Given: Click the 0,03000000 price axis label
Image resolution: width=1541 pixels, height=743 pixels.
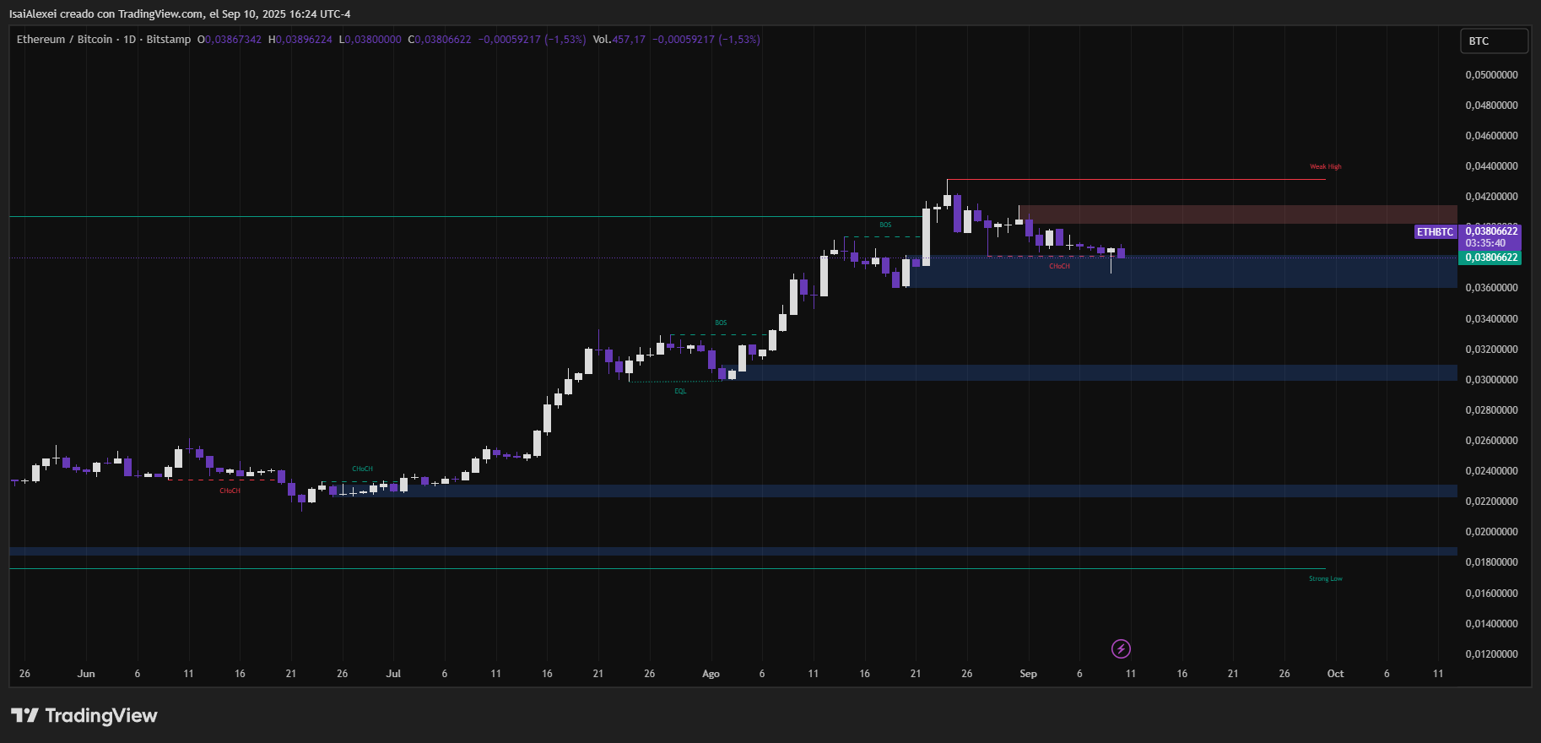Looking at the screenshot, I should (1491, 380).
